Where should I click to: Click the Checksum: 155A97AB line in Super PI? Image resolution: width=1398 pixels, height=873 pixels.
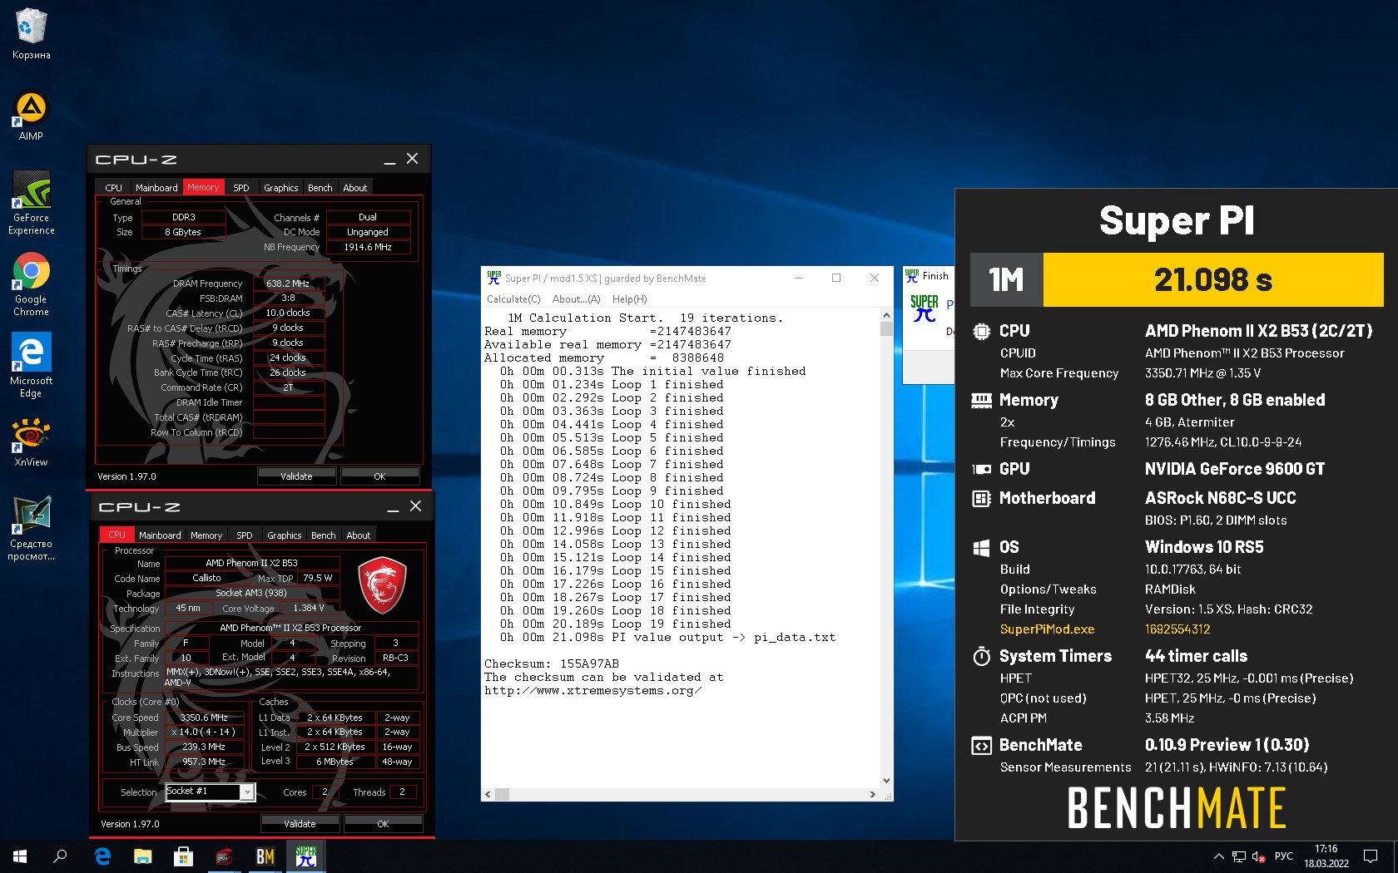tap(552, 663)
